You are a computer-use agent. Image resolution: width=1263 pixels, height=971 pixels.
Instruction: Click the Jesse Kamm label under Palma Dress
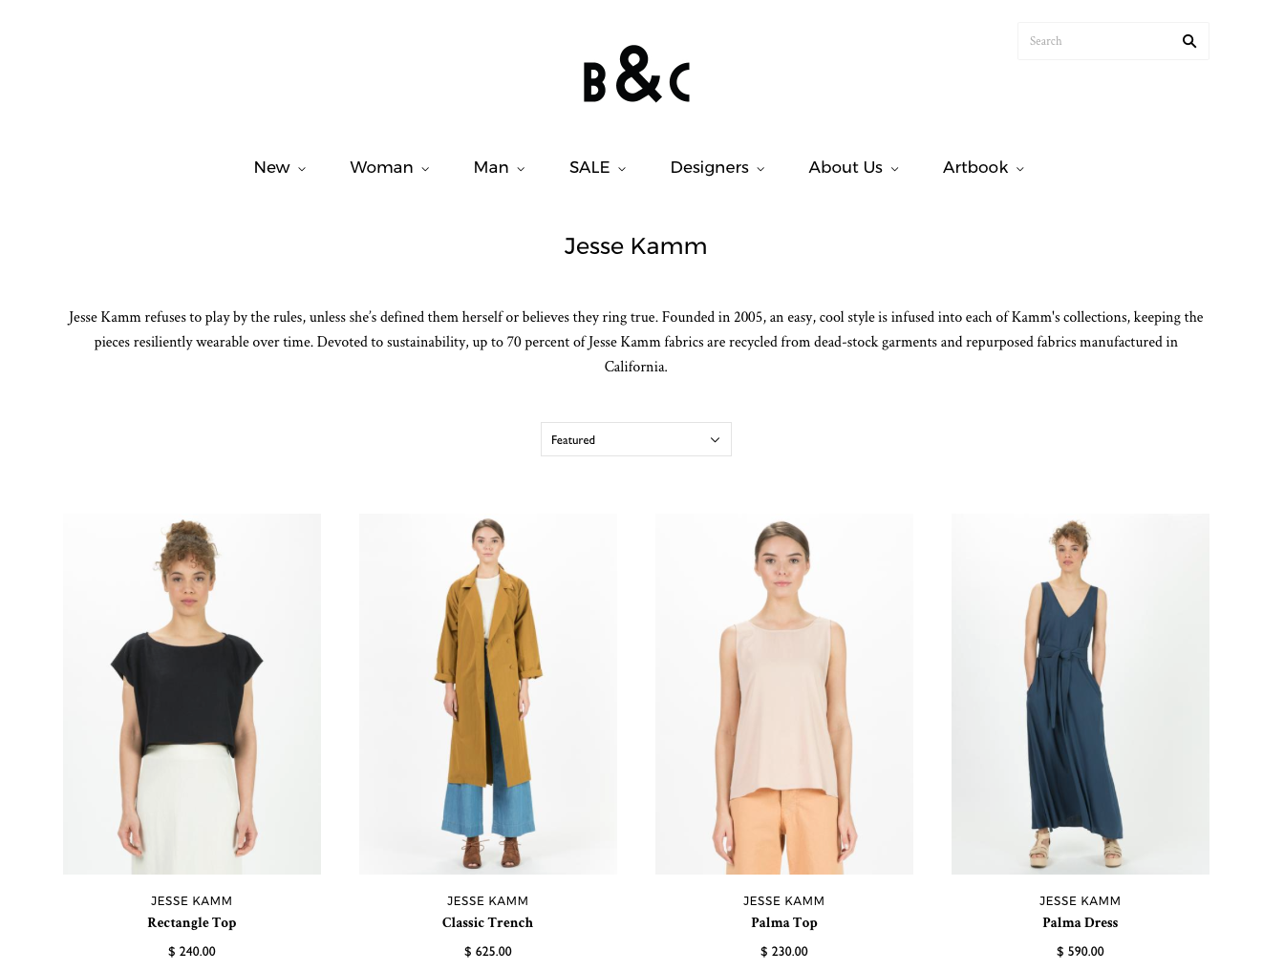(x=1081, y=900)
